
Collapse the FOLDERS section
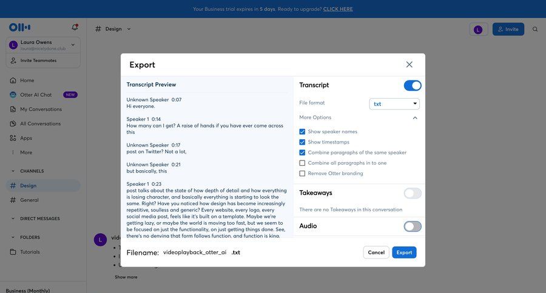13,237
